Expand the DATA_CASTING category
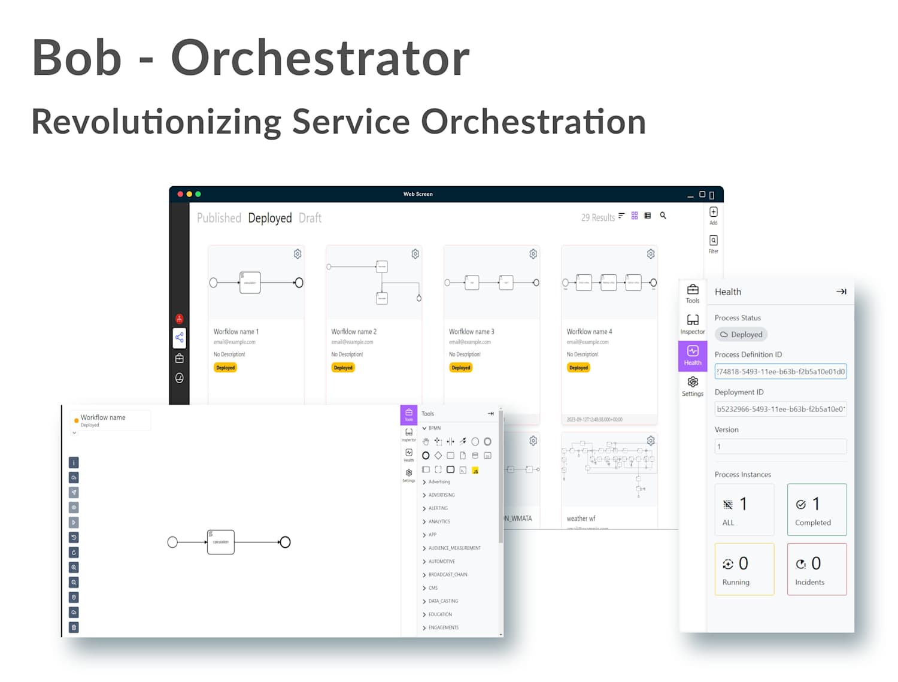Image resolution: width=898 pixels, height=682 pixels. (441, 601)
